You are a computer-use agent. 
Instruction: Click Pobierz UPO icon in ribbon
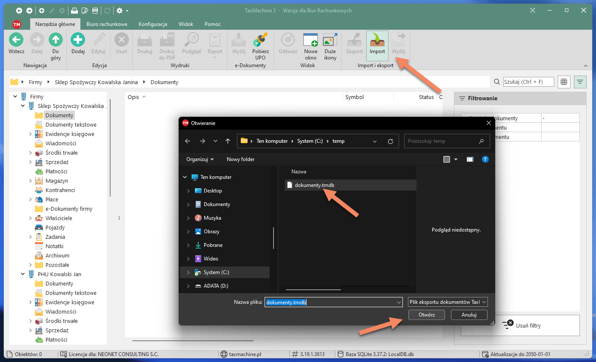pyautogui.click(x=260, y=40)
